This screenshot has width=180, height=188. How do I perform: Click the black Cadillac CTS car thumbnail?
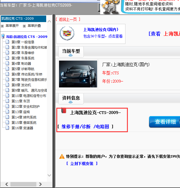click(78, 74)
